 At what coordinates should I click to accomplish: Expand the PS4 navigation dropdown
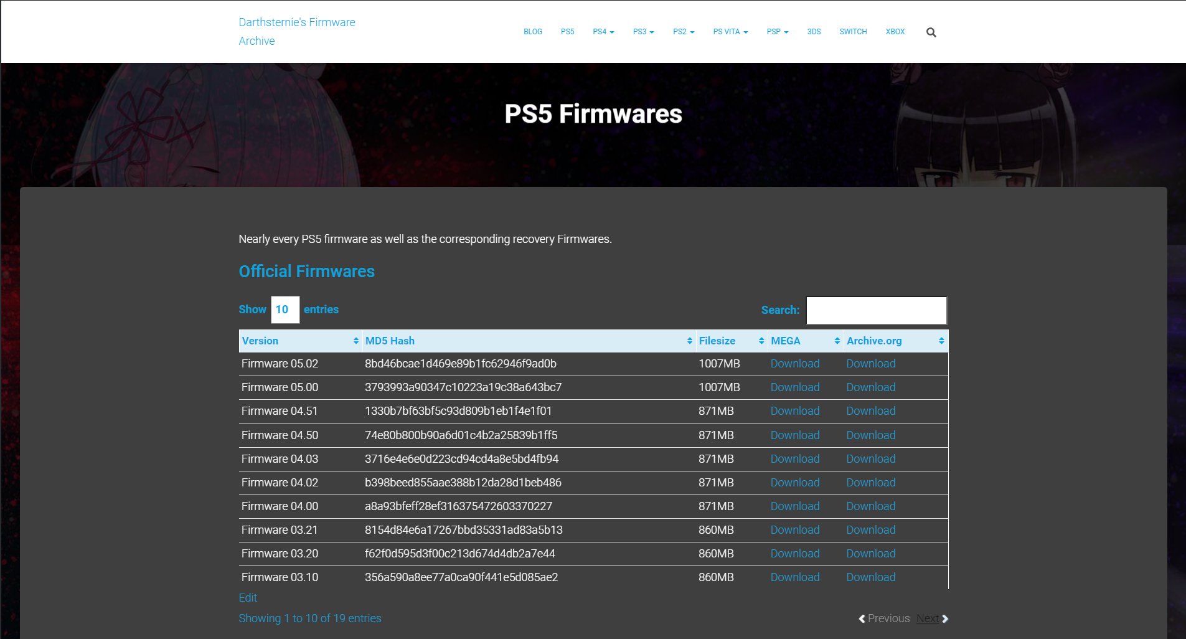(603, 32)
